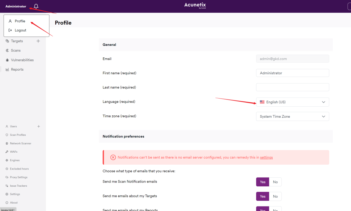Click the Settings gear icon in sidebar
Image resolution: width=351 pixels, height=211 pixels.
(x=7, y=194)
